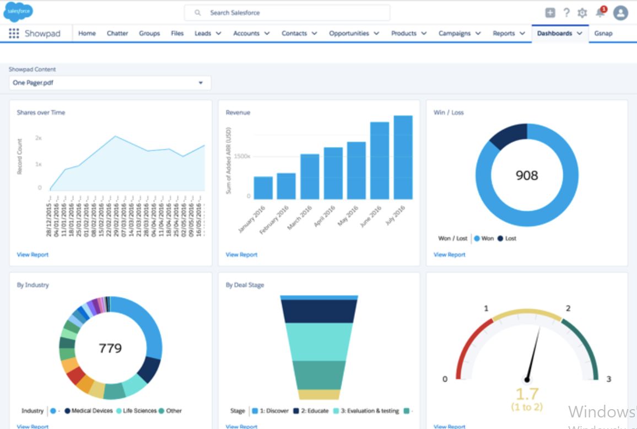View report for the By Deal Stage funnel
The width and height of the screenshot is (637, 429).
(241, 426)
